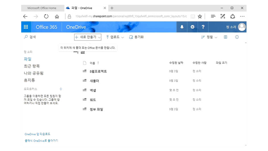Open the 첨부 파일 folder name

pyautogui.click(x=96, y=109)
